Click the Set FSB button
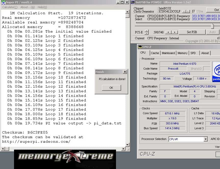Image resolution: width=220 pixels, height=169 pixels. click(x=192, y=32)
